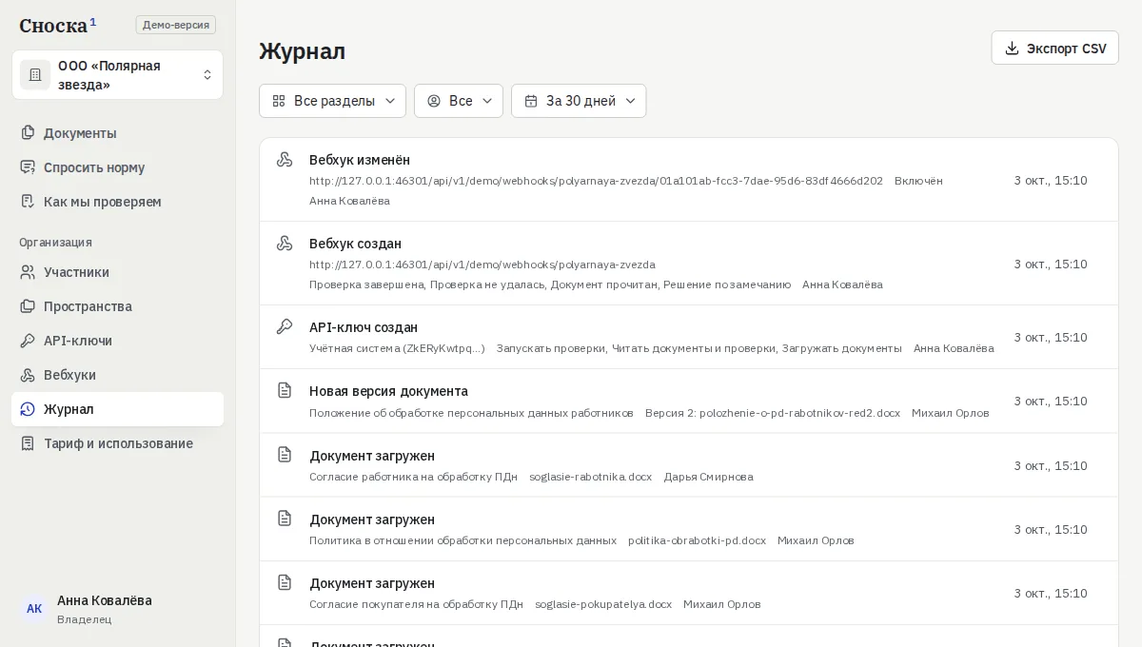Click document icon next to politika-obrabotki-pd.docx entry
This screenshot has width=1142, height=647.
click(x=284, y=518)
